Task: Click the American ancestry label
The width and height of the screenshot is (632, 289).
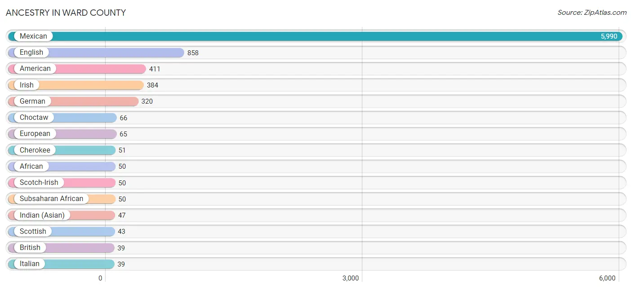Action: [x=35, y=69]
